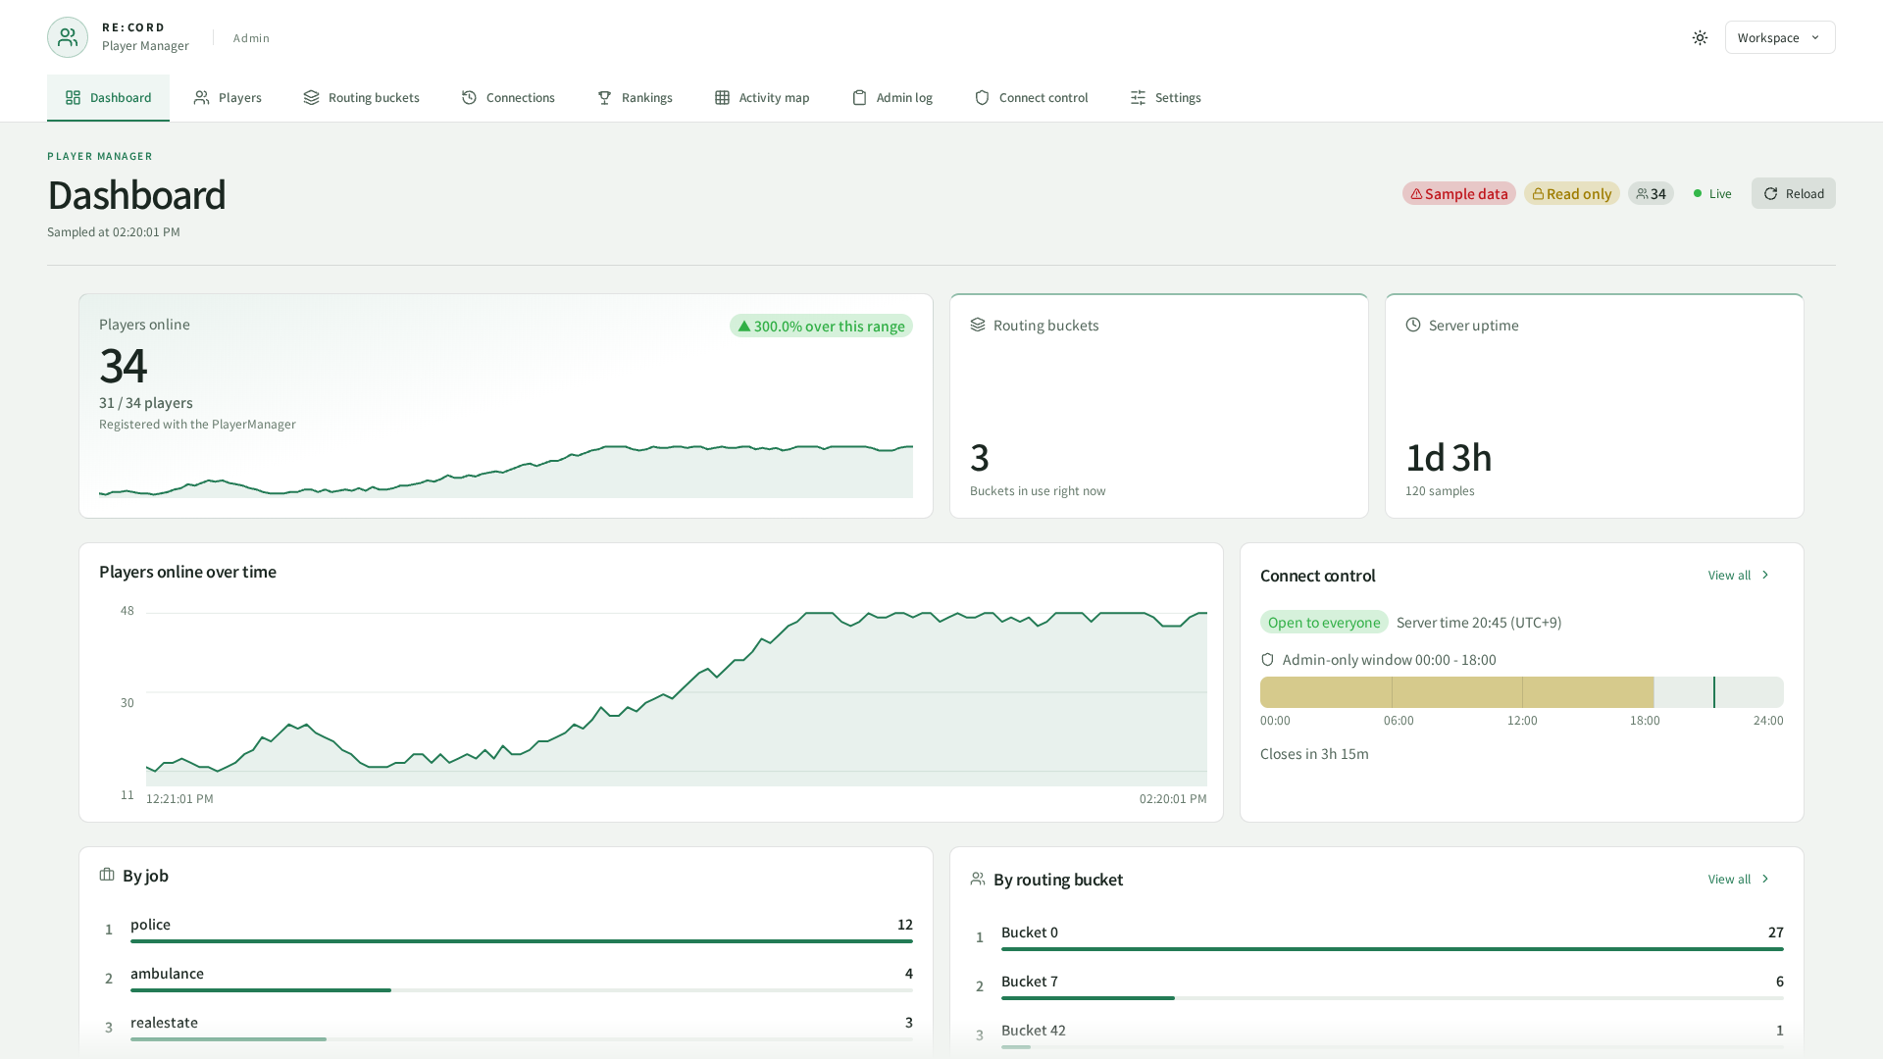Screen dimensions: 1883x1059
Task: Click the 1d 3h uptime value
Action: [1449, 458]
